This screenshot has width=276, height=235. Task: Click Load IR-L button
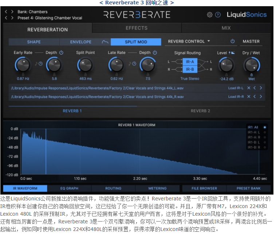(236, 88)
